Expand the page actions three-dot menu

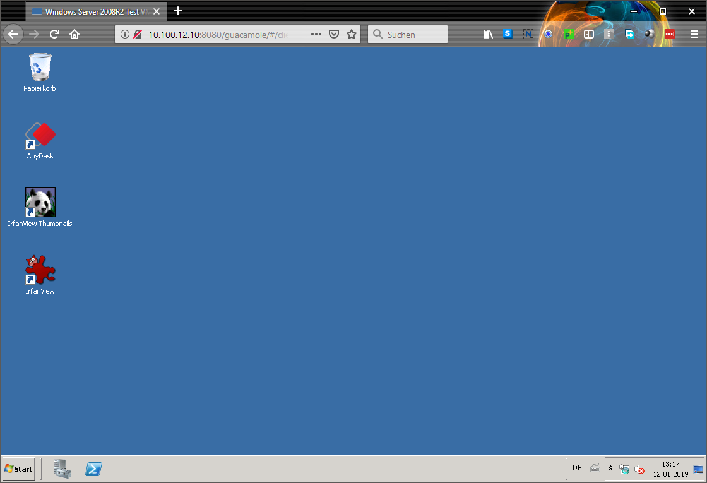click(316, 34)
